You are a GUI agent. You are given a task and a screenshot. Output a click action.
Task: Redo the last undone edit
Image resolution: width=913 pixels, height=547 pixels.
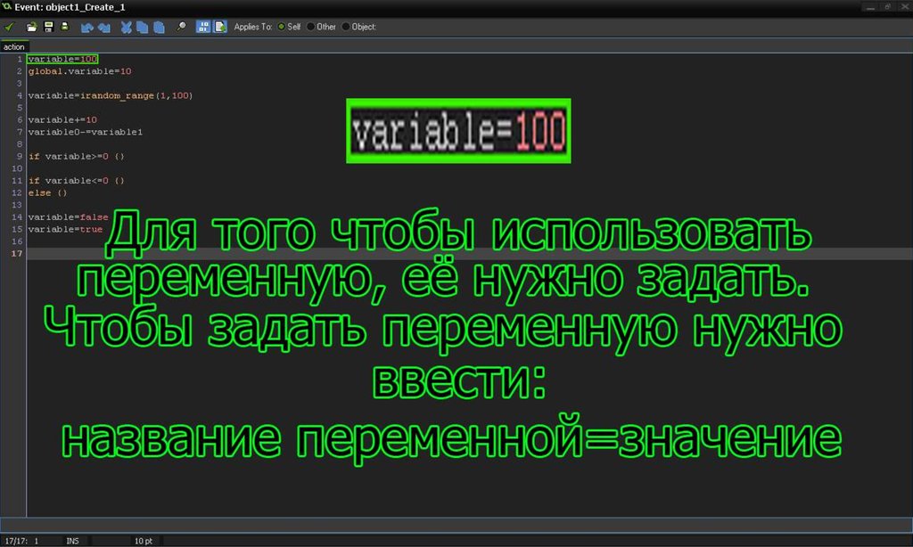(103, 27)
